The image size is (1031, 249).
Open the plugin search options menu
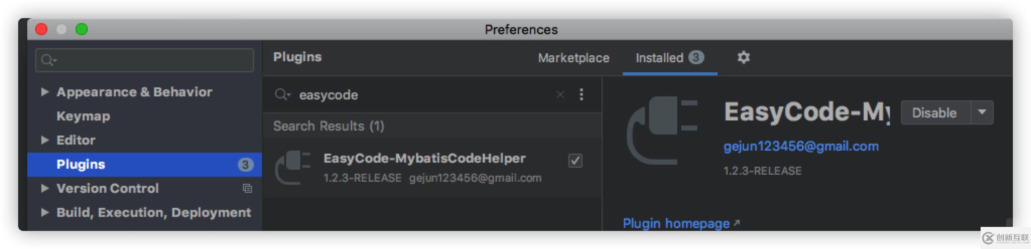(x=582, y=94)
